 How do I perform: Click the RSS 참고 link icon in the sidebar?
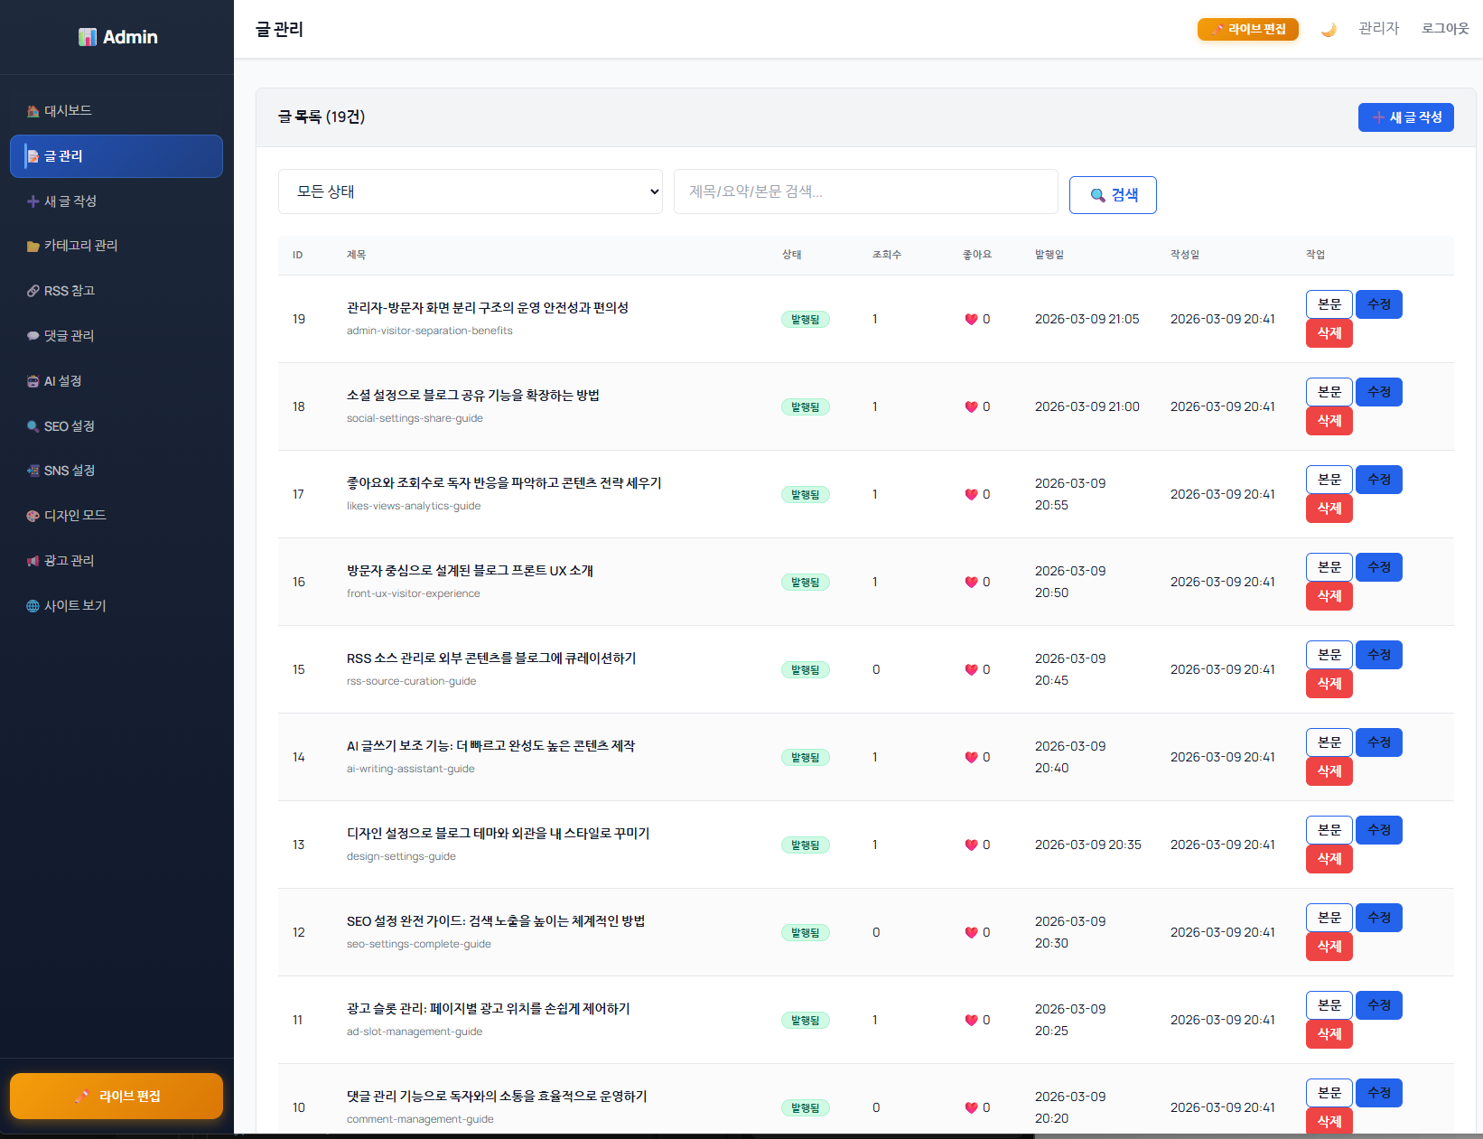pos(33,291)
